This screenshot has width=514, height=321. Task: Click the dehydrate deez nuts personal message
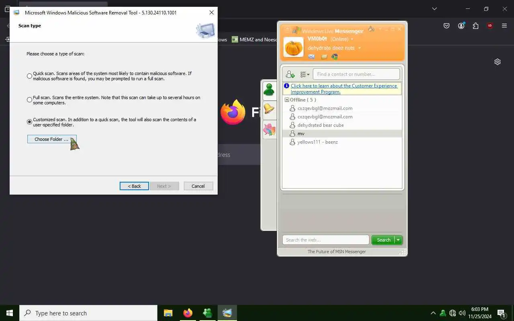[x=331, y=48]
